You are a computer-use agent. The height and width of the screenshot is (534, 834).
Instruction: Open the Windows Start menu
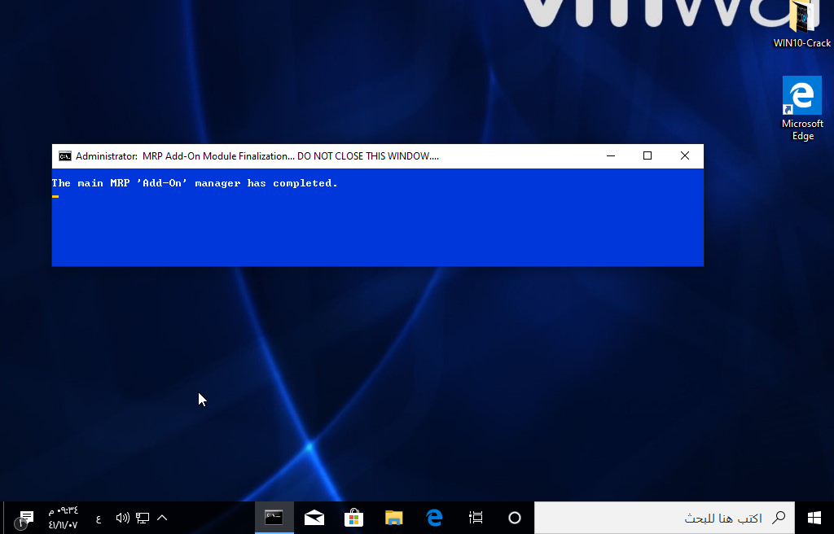814,518
